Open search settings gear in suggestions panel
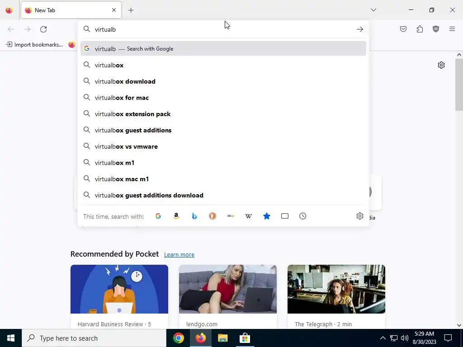The width and height of the screenshot is (463, 347). pyautogui.click(x=359, y=216)
